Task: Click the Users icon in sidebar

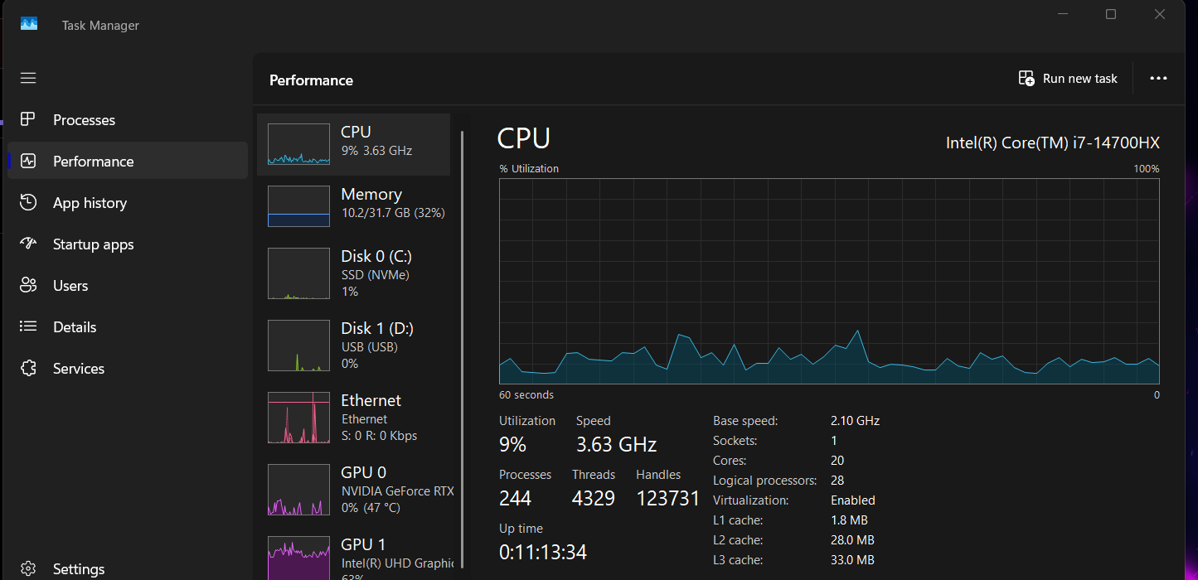Action: (x=28, y=285)
